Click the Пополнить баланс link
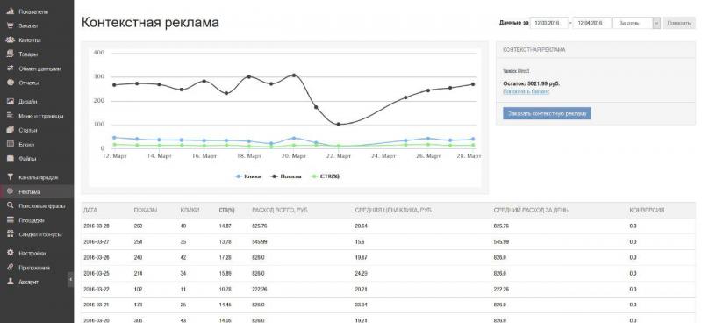702x323 pixels. click(526, 91)
